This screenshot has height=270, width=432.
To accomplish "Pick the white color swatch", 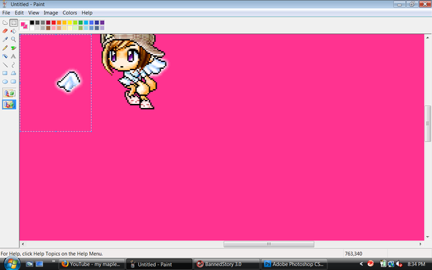I will pos(32,28).
